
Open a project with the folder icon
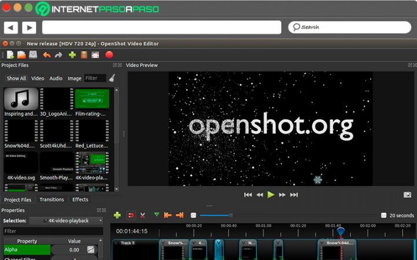point(21,55)
